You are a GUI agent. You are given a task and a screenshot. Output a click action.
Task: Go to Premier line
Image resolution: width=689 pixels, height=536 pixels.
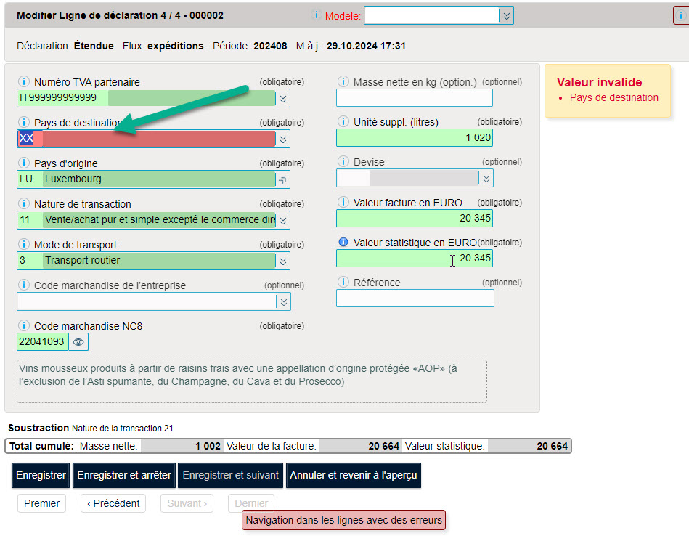[x=41, y=503]
